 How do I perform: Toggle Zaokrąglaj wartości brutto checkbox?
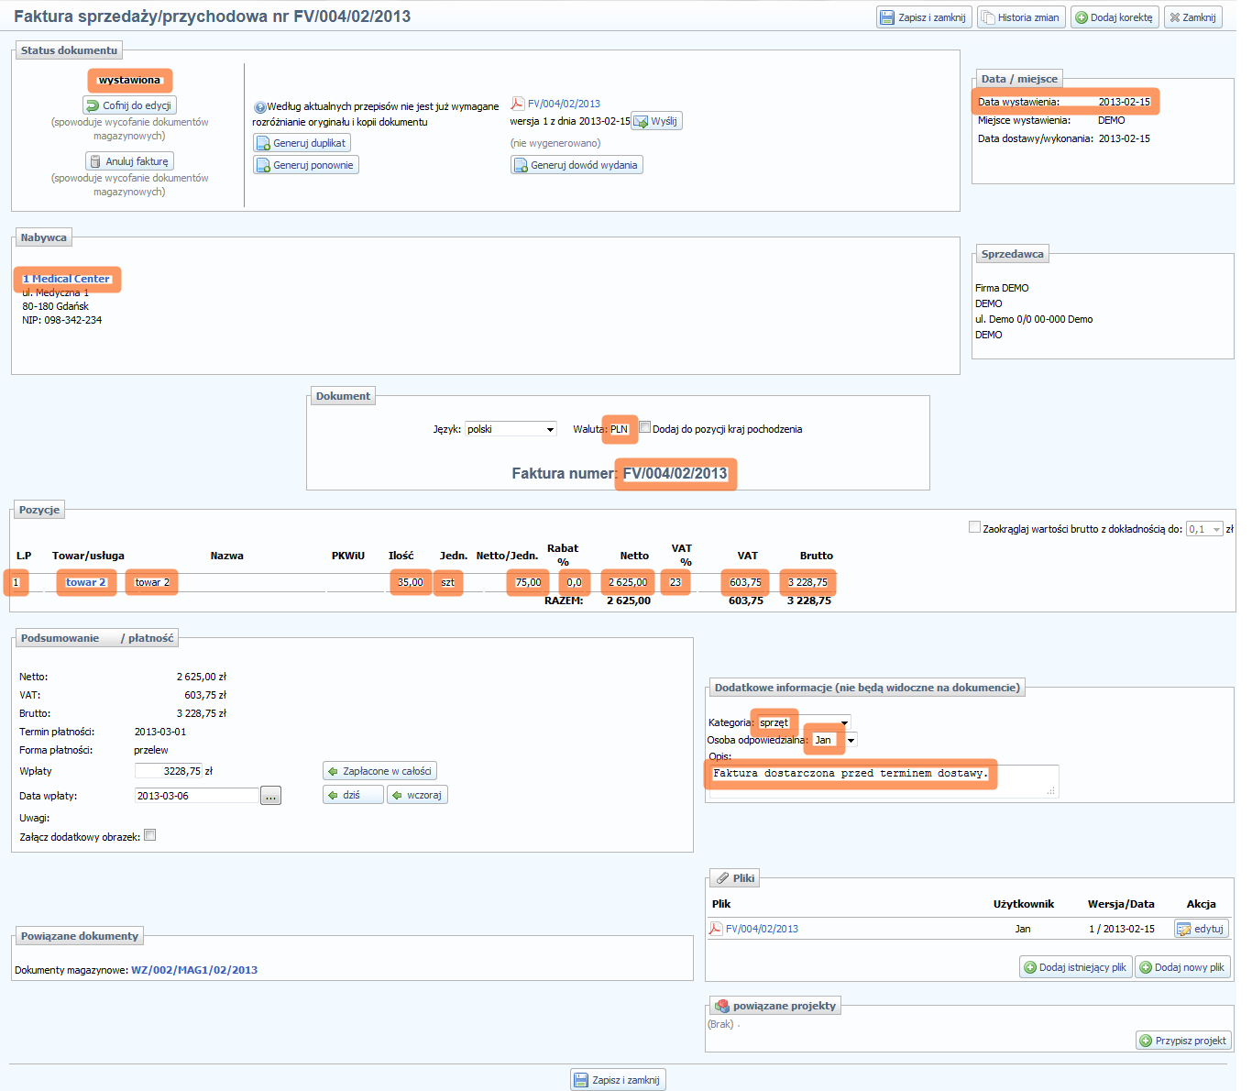[x=974, y=527]
